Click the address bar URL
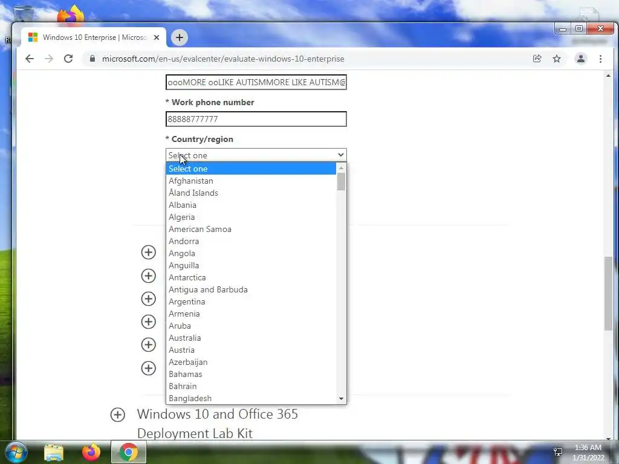Screen dimensions: 619x464 [x=223, y=59]
